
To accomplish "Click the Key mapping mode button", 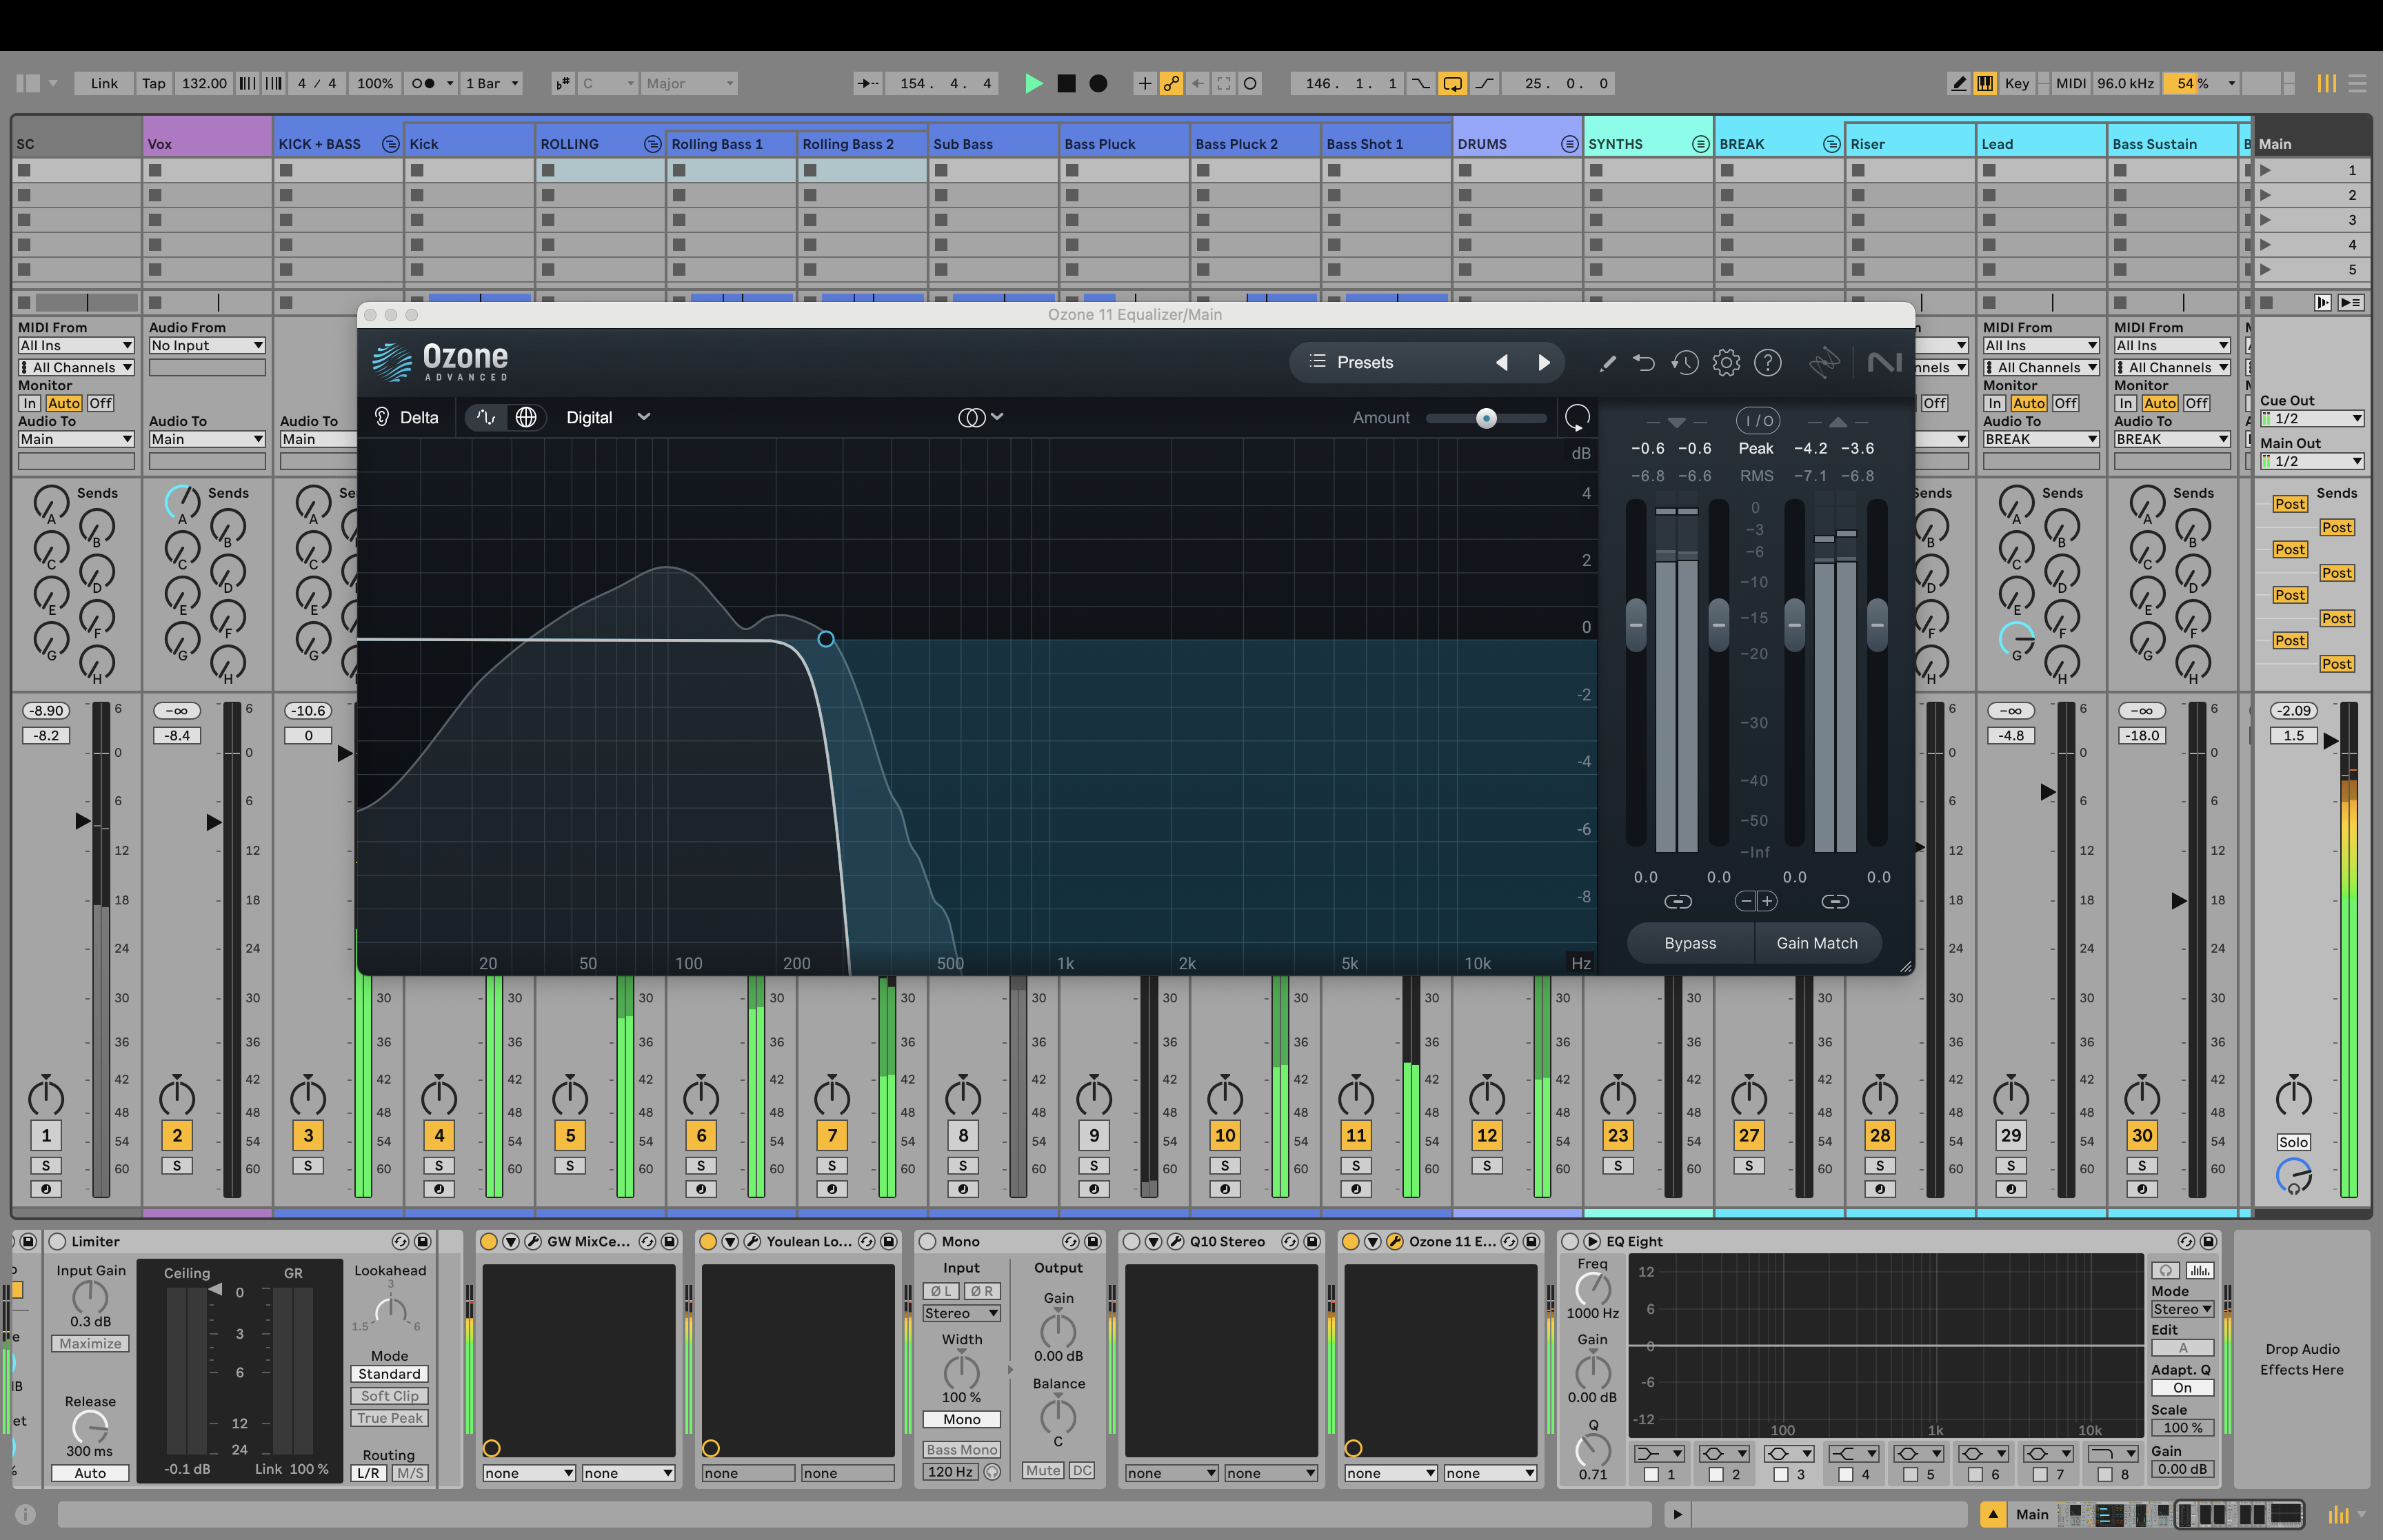I will pyautogui.click(x=2016, y=84).
